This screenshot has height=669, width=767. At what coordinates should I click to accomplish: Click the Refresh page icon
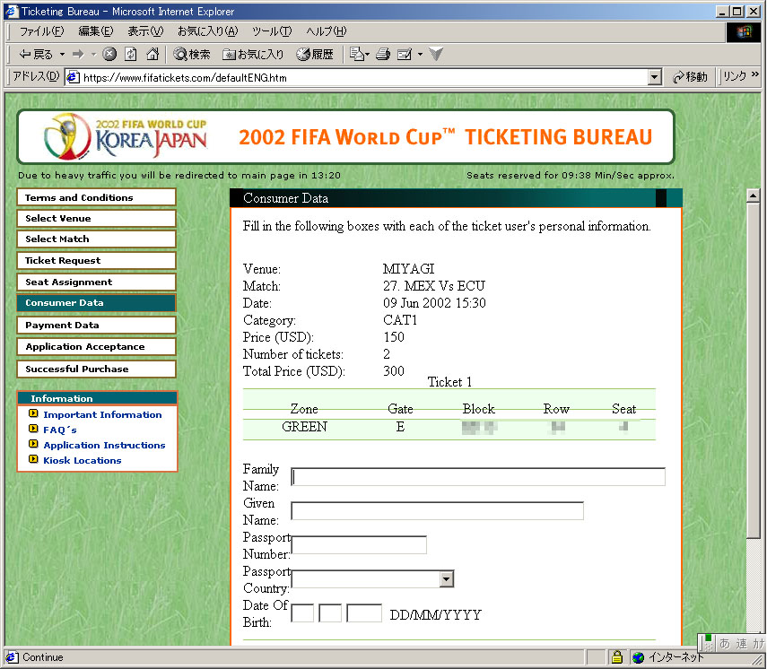[131, 54]
